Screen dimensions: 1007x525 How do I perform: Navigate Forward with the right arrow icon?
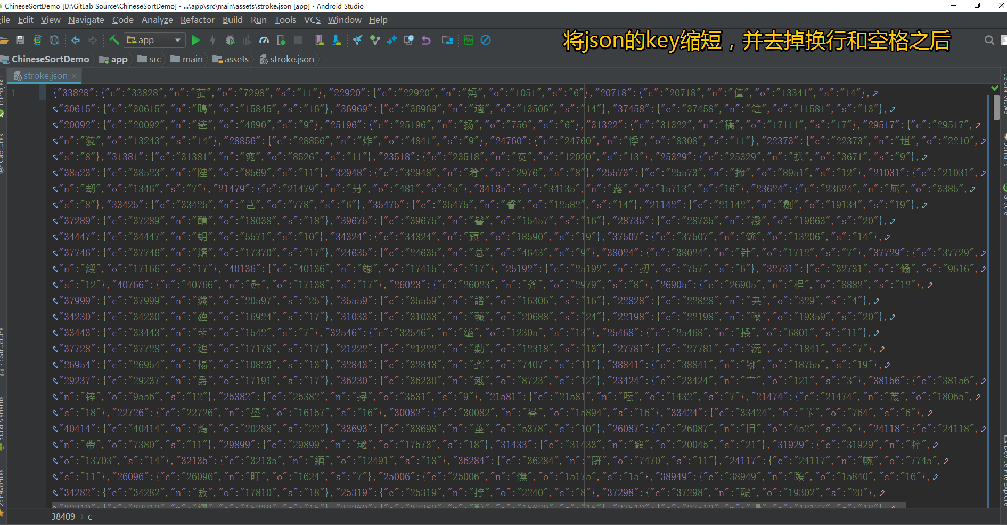point(93,40)
